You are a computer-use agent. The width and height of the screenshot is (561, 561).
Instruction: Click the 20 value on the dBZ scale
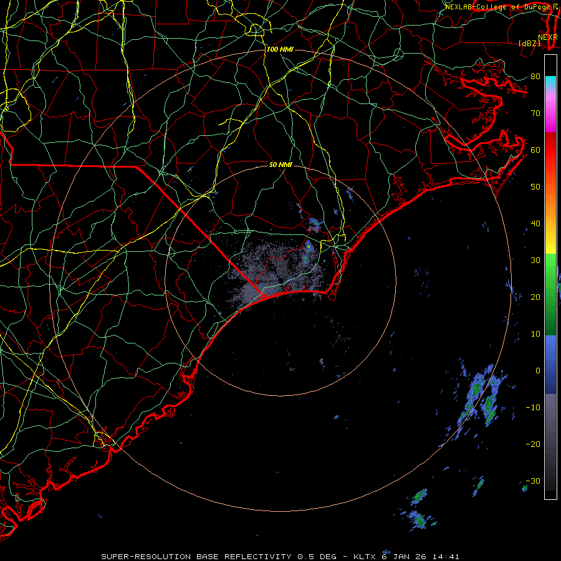(x=535, y=297)
